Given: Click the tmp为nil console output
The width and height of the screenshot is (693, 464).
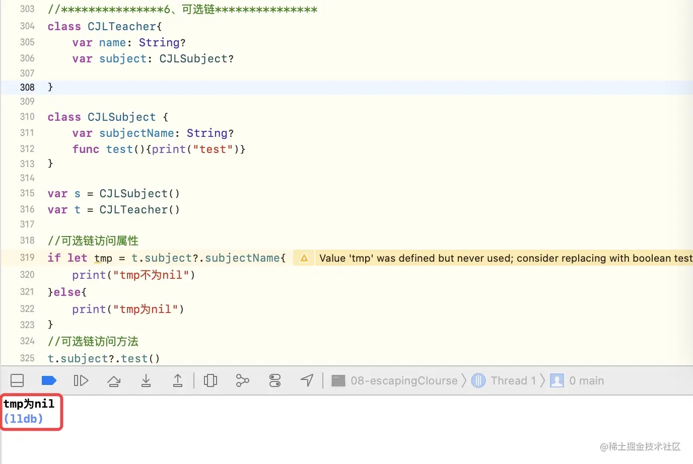Looking at the screenshot, I should (x=29, y=404).
